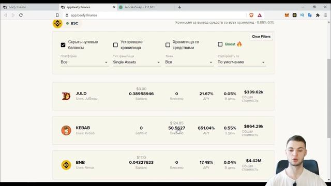Click the withdrawal fee notice text
331x186 pixels.
pos(224,22)
